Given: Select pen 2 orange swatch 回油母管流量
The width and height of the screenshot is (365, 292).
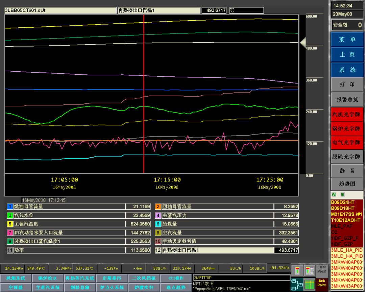Looking at the screenshot, I should click(x=158, y=206).
